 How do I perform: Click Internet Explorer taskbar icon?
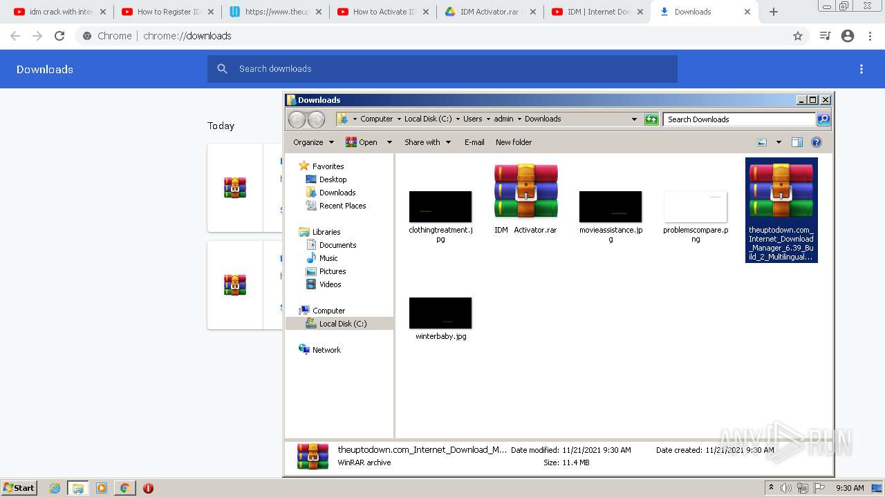pos(55,488)
